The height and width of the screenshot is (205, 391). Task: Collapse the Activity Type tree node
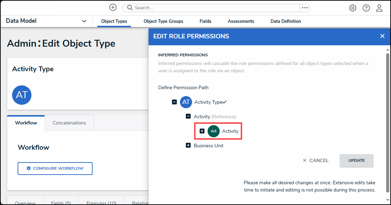coord(174,102)
